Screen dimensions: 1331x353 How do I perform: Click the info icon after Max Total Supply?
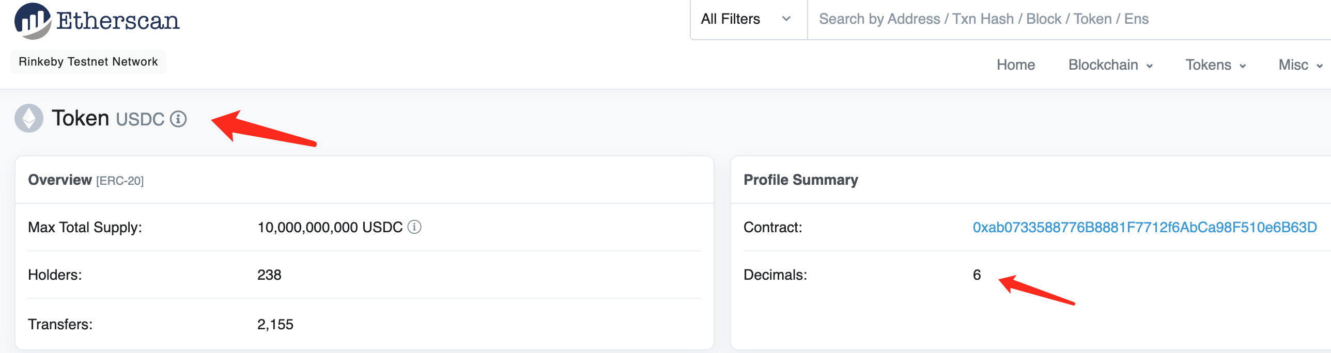pyautogui.click(x=414, y=227)
